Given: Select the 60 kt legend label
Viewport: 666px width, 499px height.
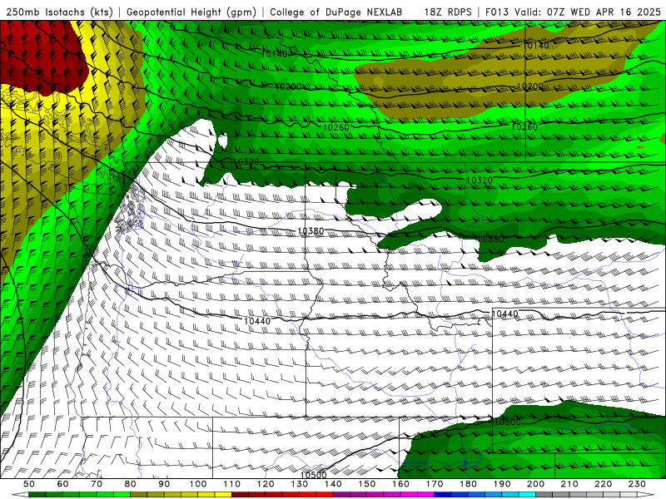Looking at the screenshot, I should 63,484.
